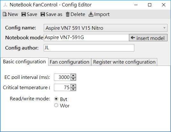
Task: Increase Critical temperature with up arrow
Action: 73,86
